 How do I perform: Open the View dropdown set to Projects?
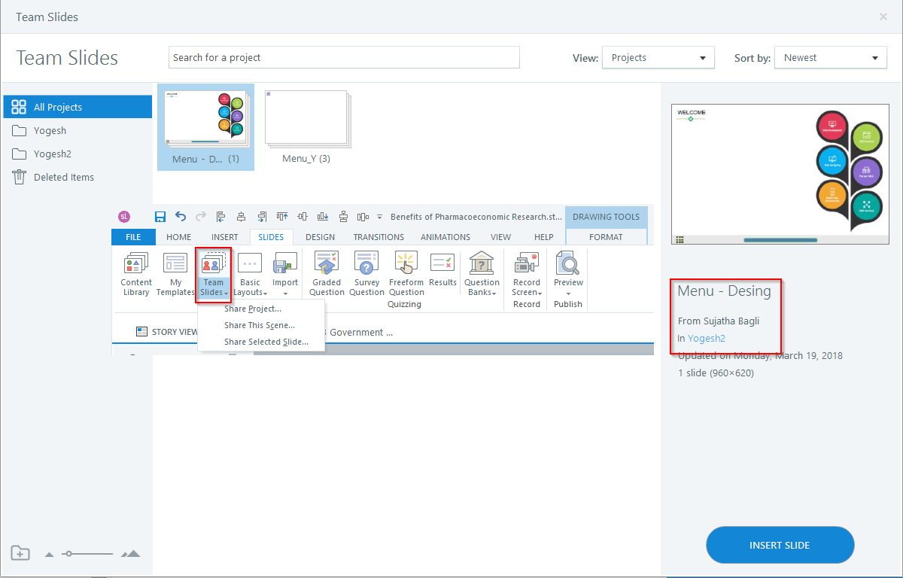658,57
